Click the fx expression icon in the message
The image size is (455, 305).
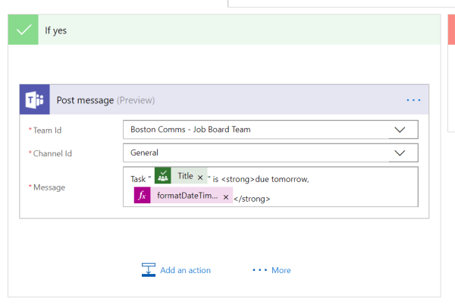click(x=143, y=196)
